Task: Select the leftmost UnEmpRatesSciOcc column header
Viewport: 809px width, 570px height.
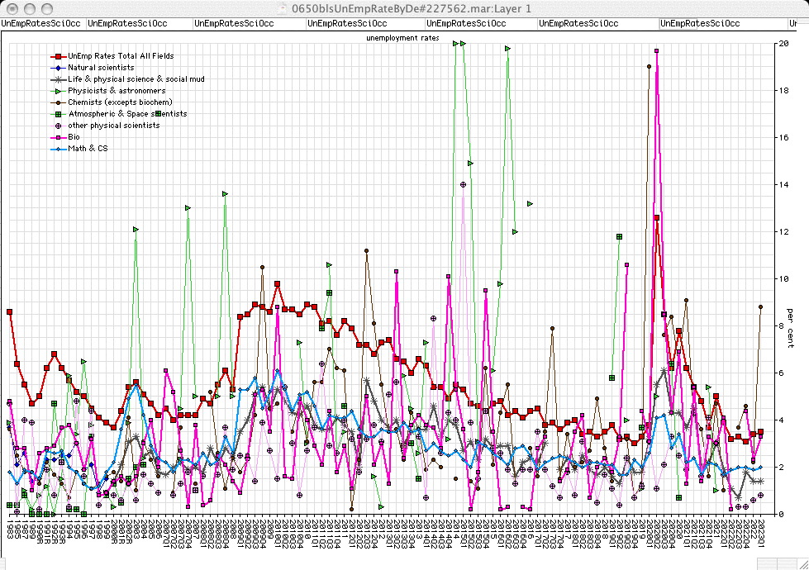Action: tap(41, 24)
